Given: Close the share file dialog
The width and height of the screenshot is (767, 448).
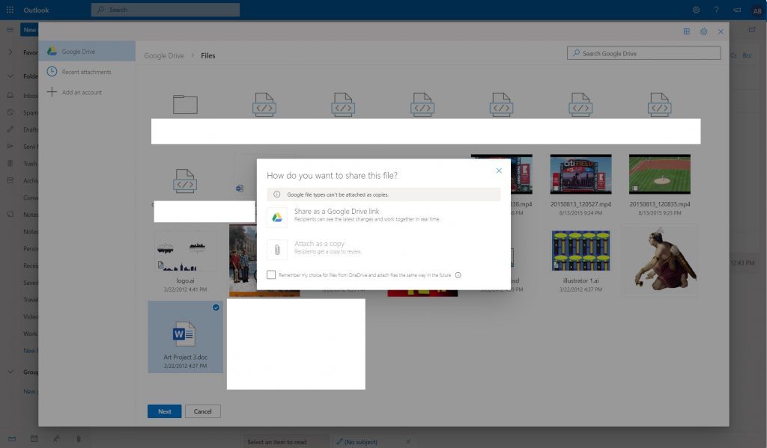Looking at the screenshot, I should [x=499, y=171].
